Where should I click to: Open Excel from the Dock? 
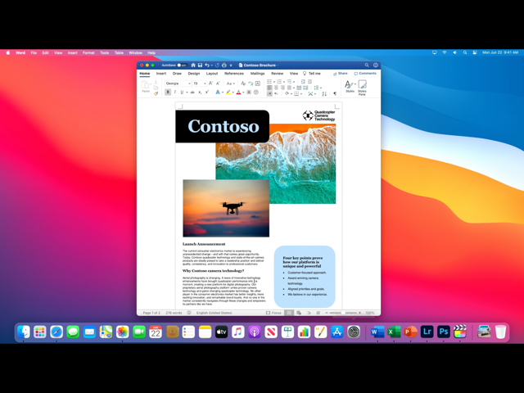click(x=394, y=332)
